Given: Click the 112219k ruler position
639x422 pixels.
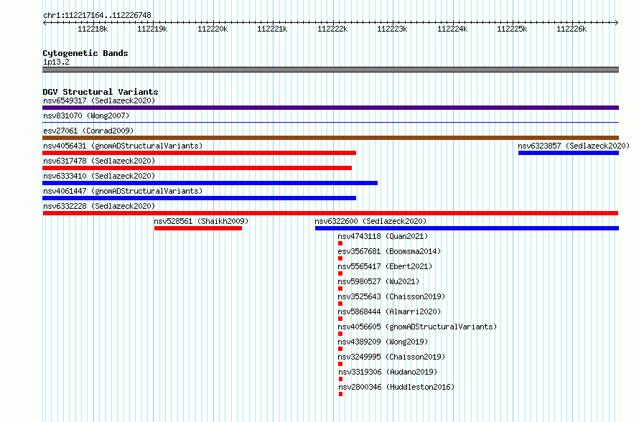Looking at the screenshot, I should coord(152,29).
